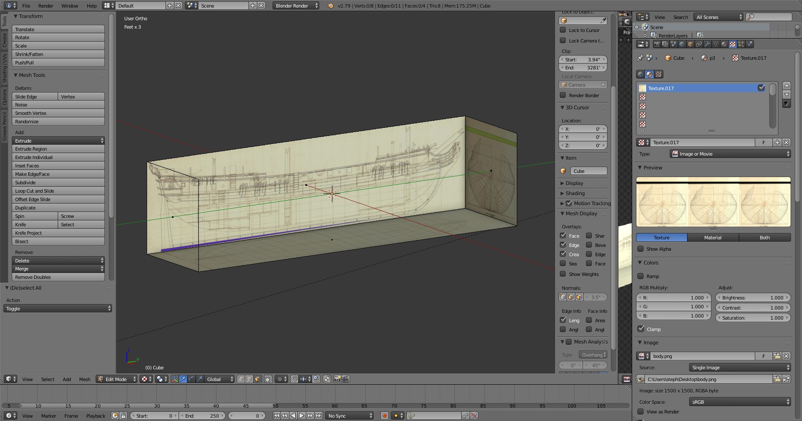802x421 pixels.
Task: Open the Action Toggle dropdown
Action: coord(58,309)
